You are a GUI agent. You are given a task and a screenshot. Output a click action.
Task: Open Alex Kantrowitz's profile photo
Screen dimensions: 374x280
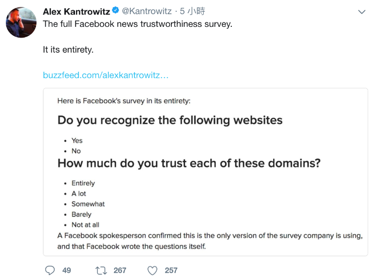point(21,22)
